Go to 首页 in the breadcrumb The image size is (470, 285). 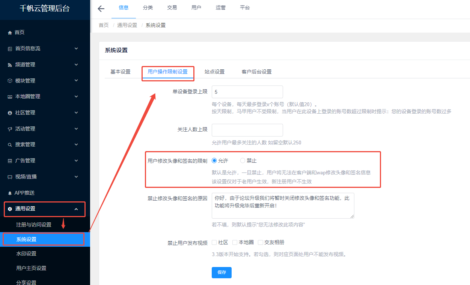pyautogui.click(x=104, y=25)
